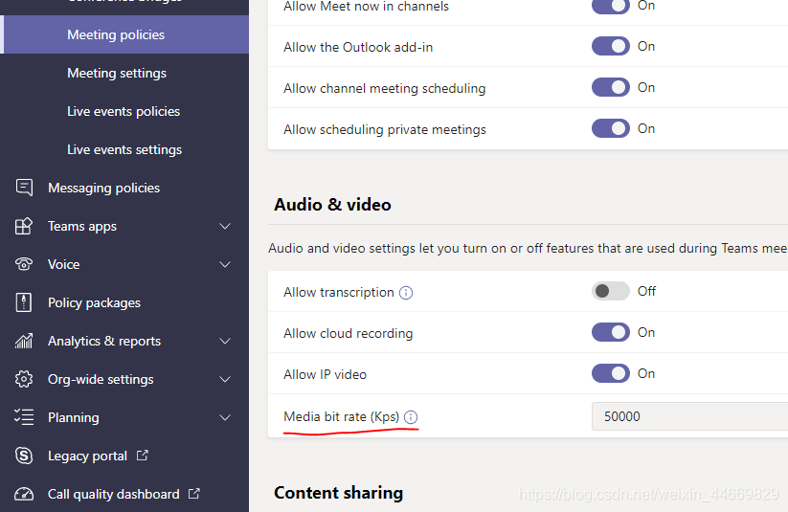Go to Live events settings

point(124,149)
